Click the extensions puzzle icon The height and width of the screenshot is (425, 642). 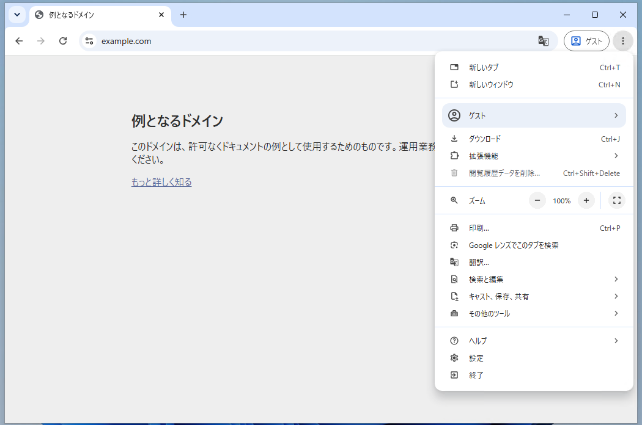click(x=454, y=156)
